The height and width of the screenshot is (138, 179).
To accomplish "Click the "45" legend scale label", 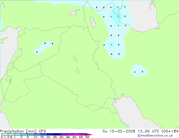I will (x=81, y=137).
